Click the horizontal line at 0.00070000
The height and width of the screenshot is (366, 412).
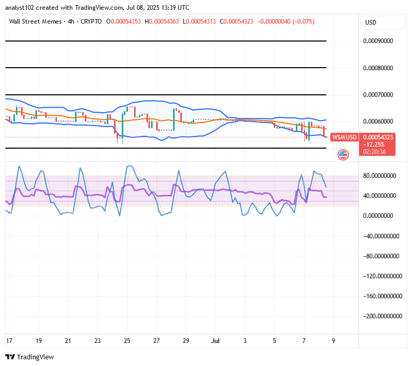(166, 95)
